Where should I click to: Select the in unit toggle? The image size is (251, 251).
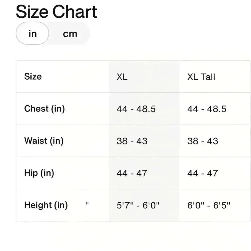[32, 33]
